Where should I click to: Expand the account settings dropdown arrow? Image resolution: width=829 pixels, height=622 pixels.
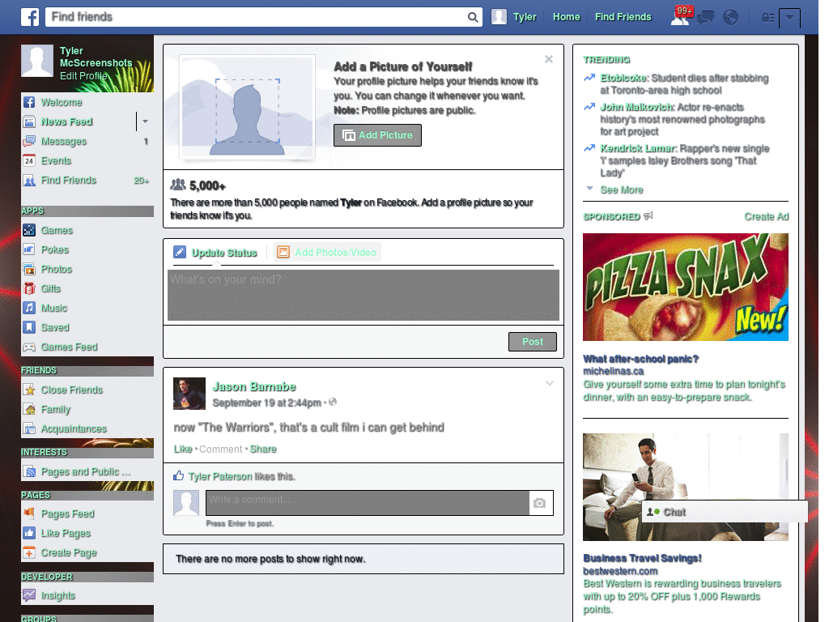[790, 16]
